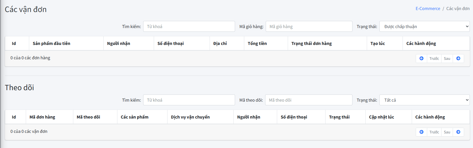Focus the Mã theo dõi input field

(309, 100)
